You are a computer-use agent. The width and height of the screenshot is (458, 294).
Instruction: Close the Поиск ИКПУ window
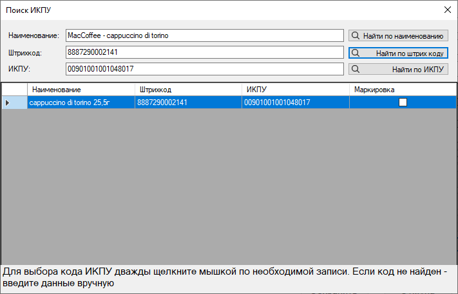(447, 10)
